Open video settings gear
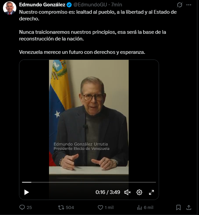Image resolution: width=199 pixels, height=215 pixels. [x=139, y=192]
